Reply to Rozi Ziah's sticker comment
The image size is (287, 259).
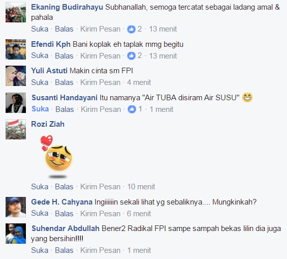64,187
